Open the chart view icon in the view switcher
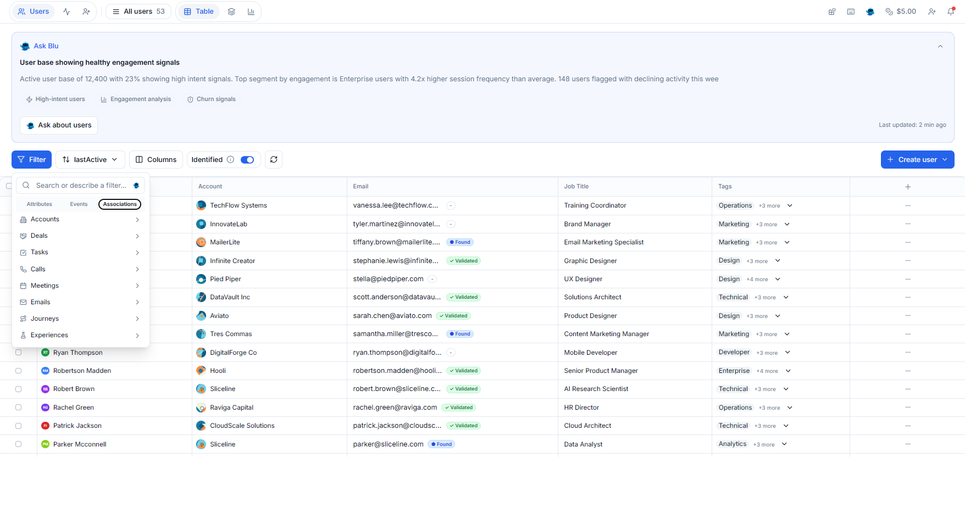 point(251,11)
